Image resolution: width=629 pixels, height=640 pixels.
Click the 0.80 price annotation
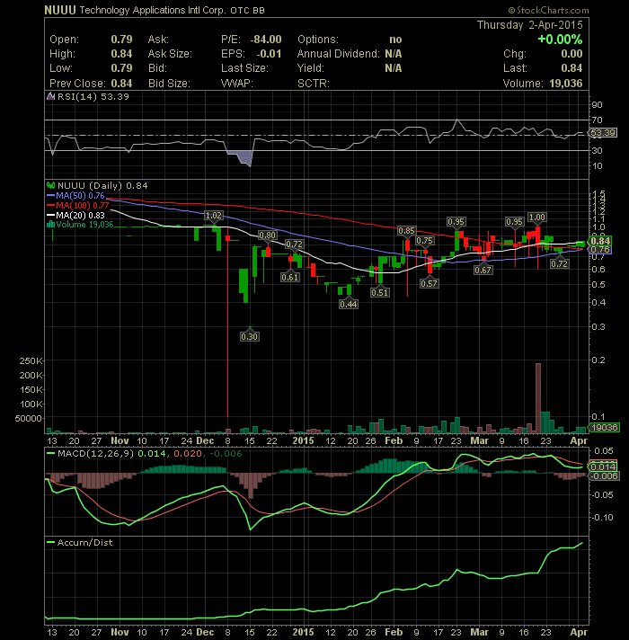pos(268,236)
